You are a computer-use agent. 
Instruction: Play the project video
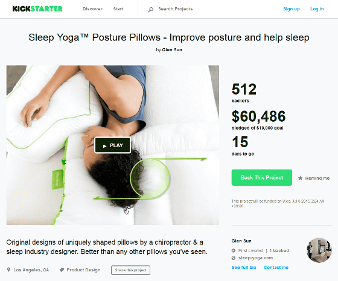coord(112,145)
